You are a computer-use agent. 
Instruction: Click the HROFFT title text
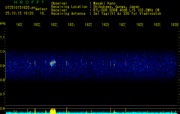(x=29, y=2)
